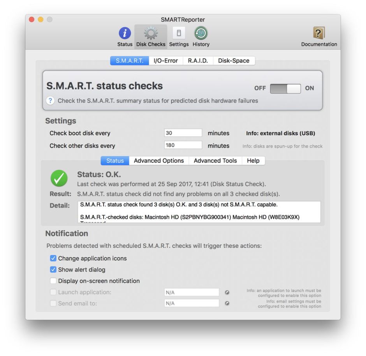This screenshot has width=366, height=356.
Task: Open the Documentation help book icon
Action: tap(319, 33)
